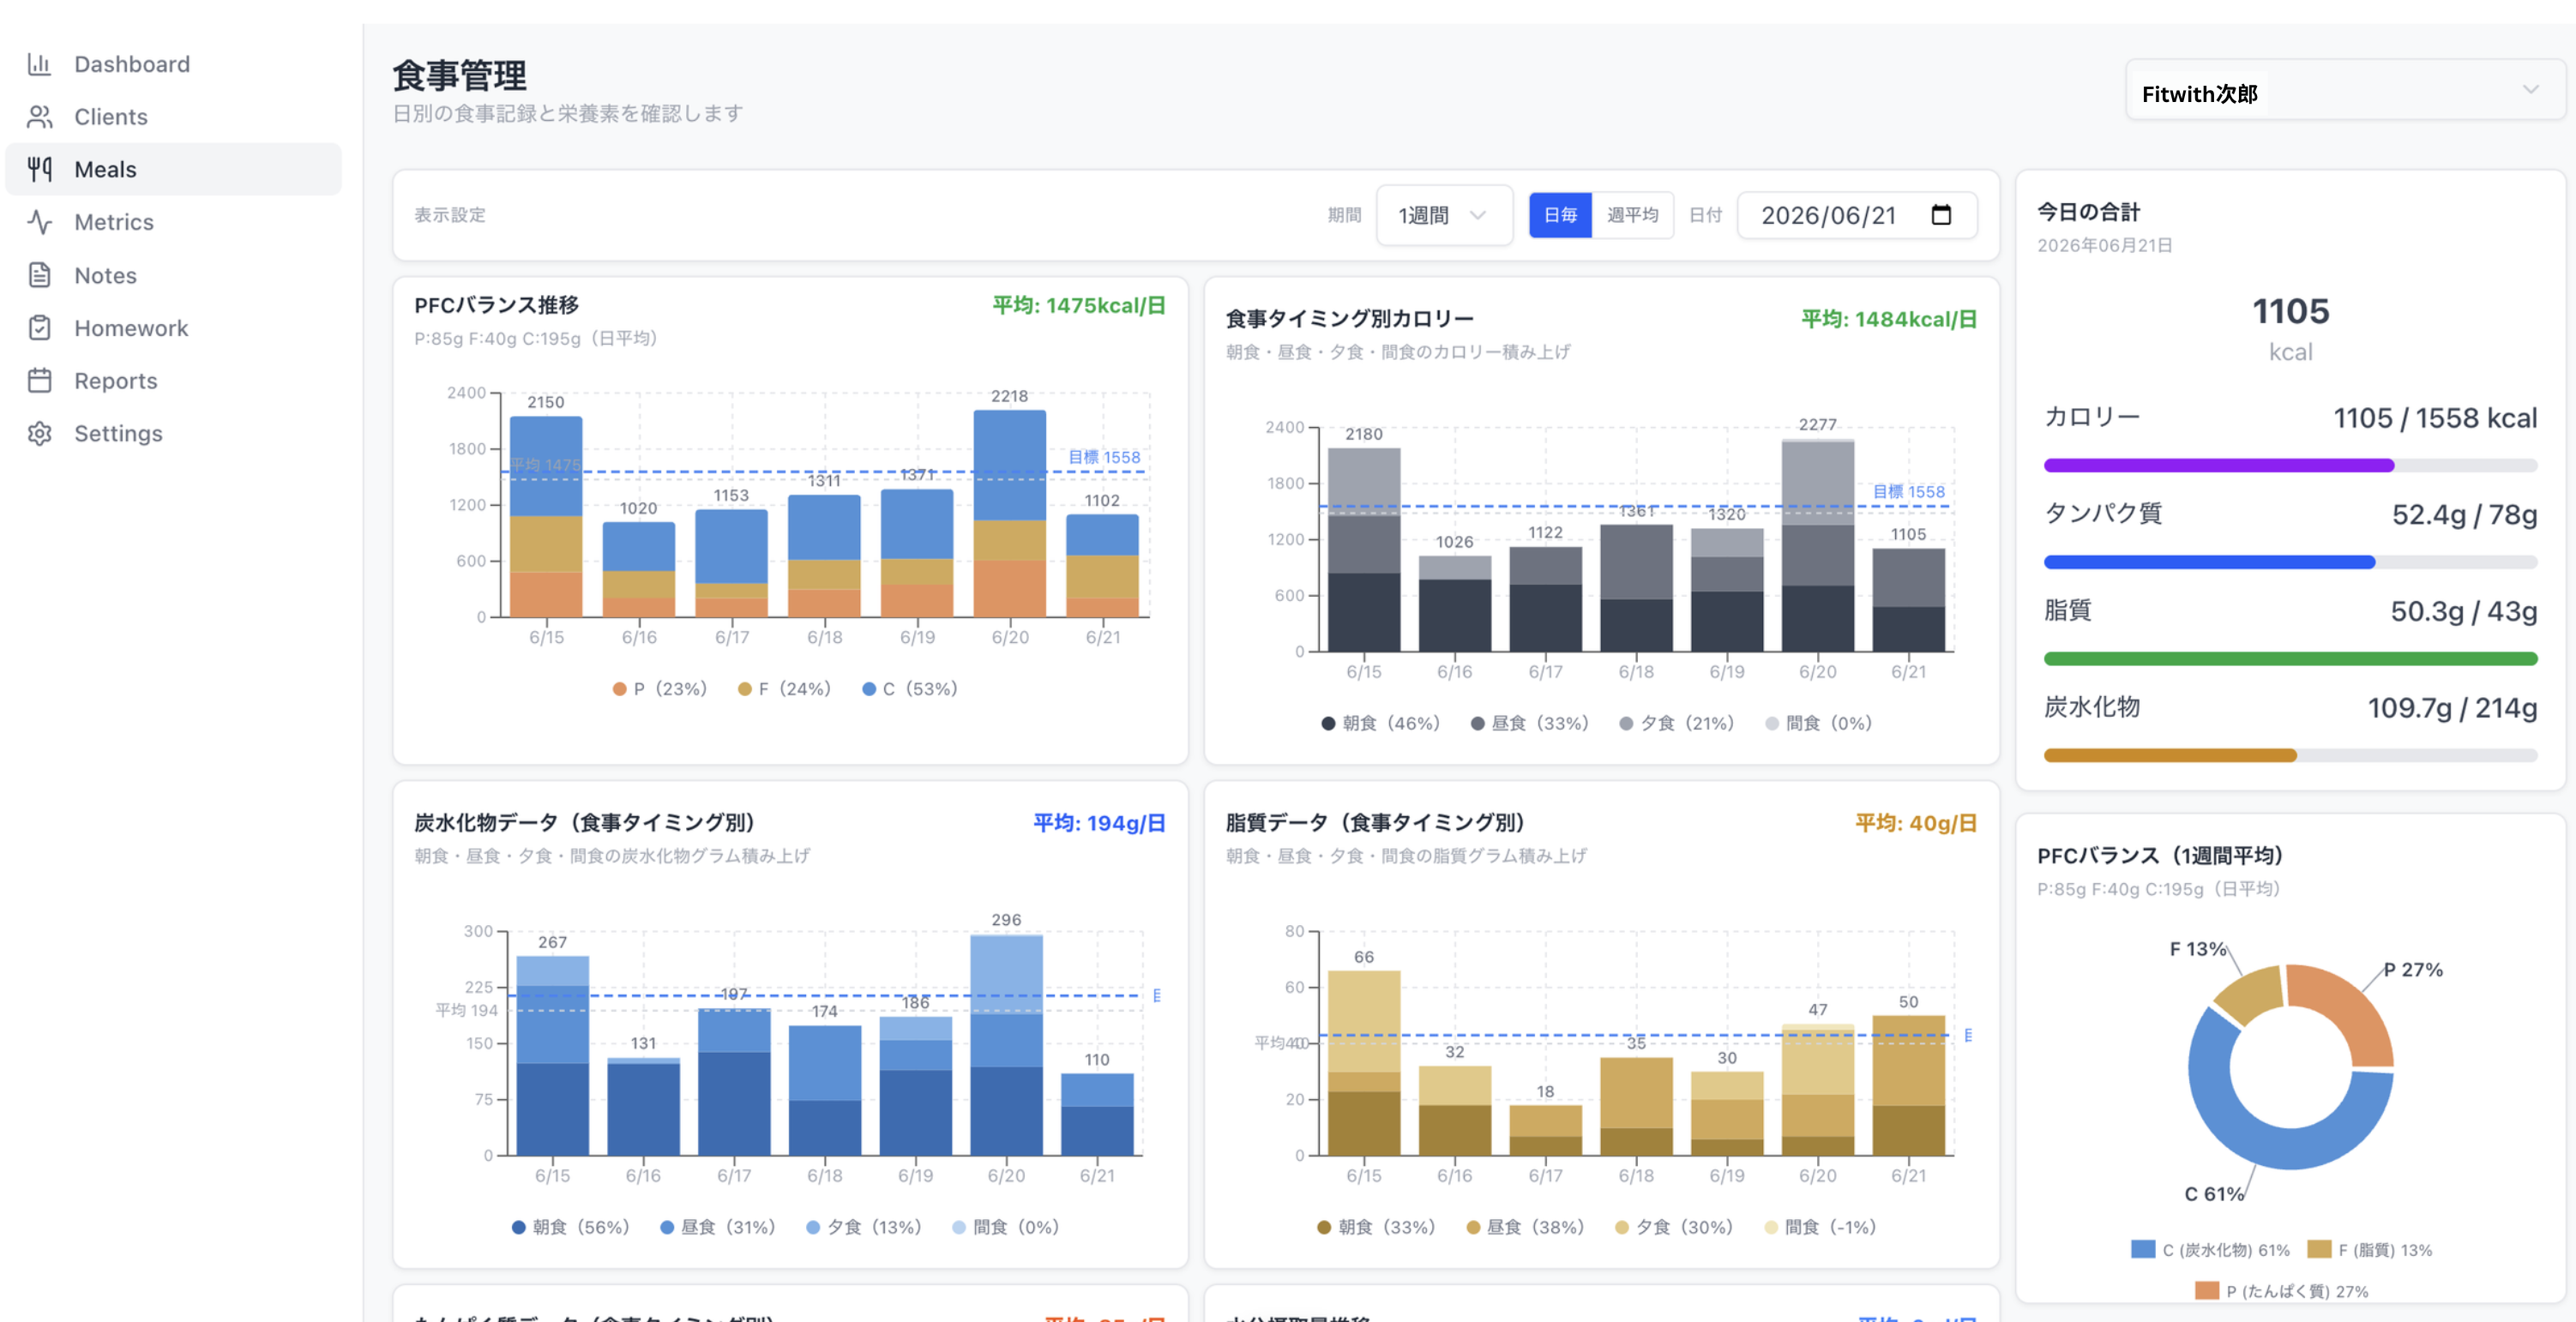Click the Homework clipboard check icon

[x=39, y=328]
